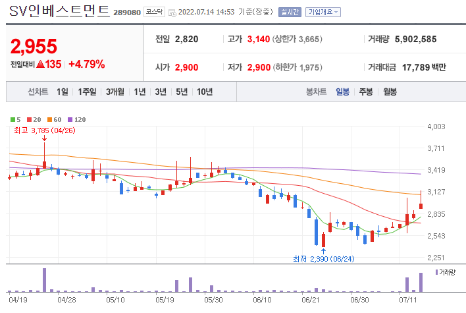Click the calendar icon beside the date
Viewport: 466px width, 313px height.
point(172,13)
